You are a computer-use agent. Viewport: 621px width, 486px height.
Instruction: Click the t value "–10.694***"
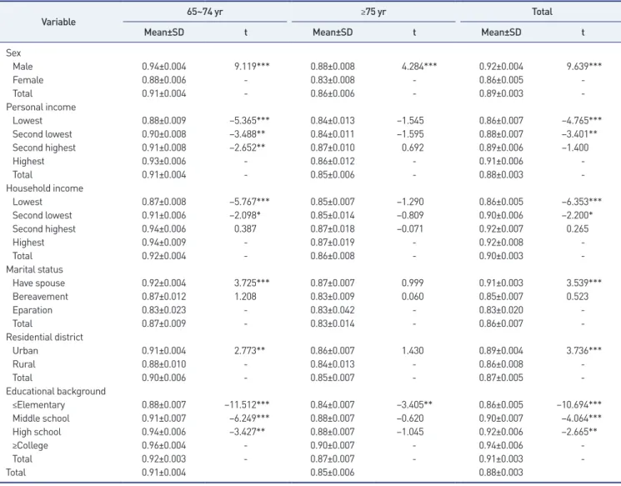pyautogui.click(x=579, y=405)
